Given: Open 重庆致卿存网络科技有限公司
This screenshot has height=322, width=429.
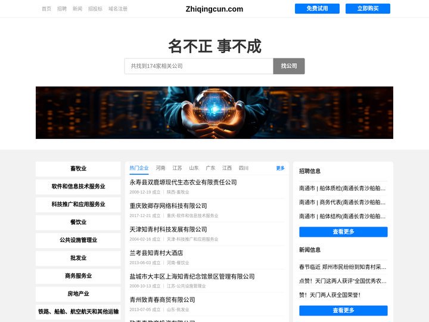Looking at the screenshot, I should point(168,206).
